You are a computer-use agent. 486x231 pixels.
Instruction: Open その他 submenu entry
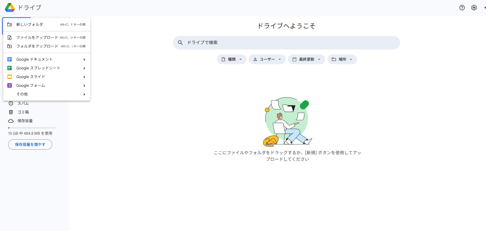tap(47, 94)
